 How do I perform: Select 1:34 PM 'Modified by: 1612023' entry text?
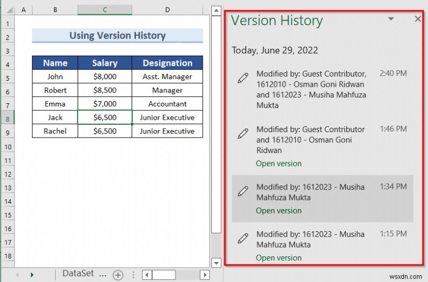(310, 192)
